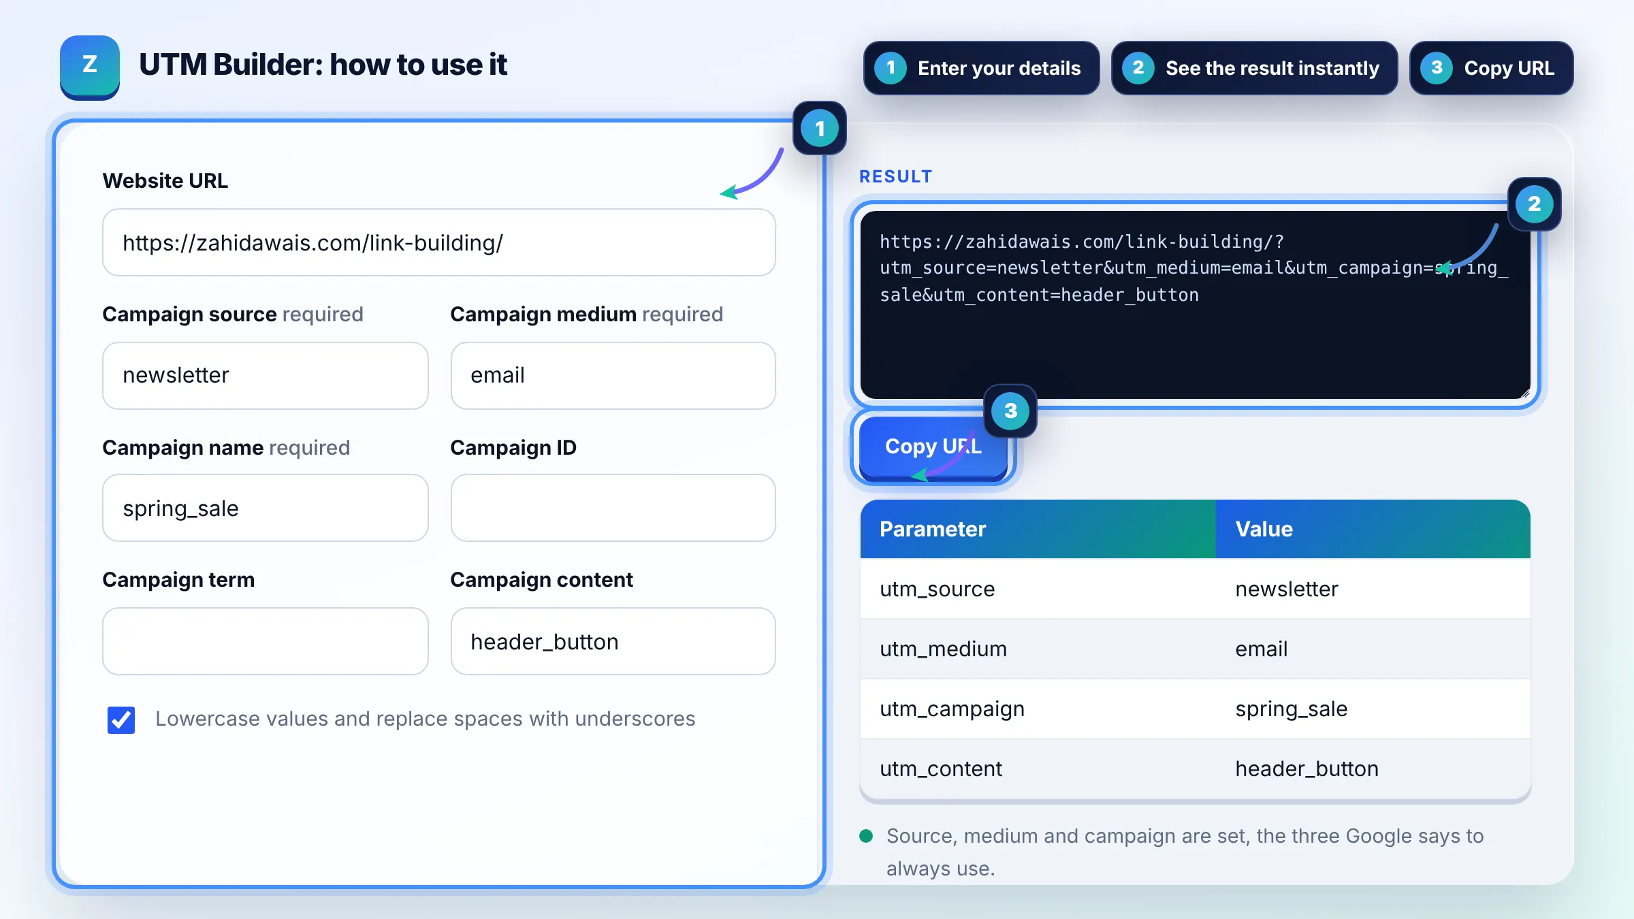Click the 'newsletter' value in the table
The image size is (1634, 919).
pos(1287,589)
